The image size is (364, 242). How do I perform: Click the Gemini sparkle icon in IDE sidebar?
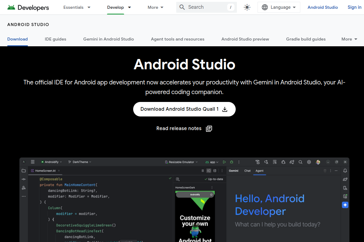click(345, 205)
